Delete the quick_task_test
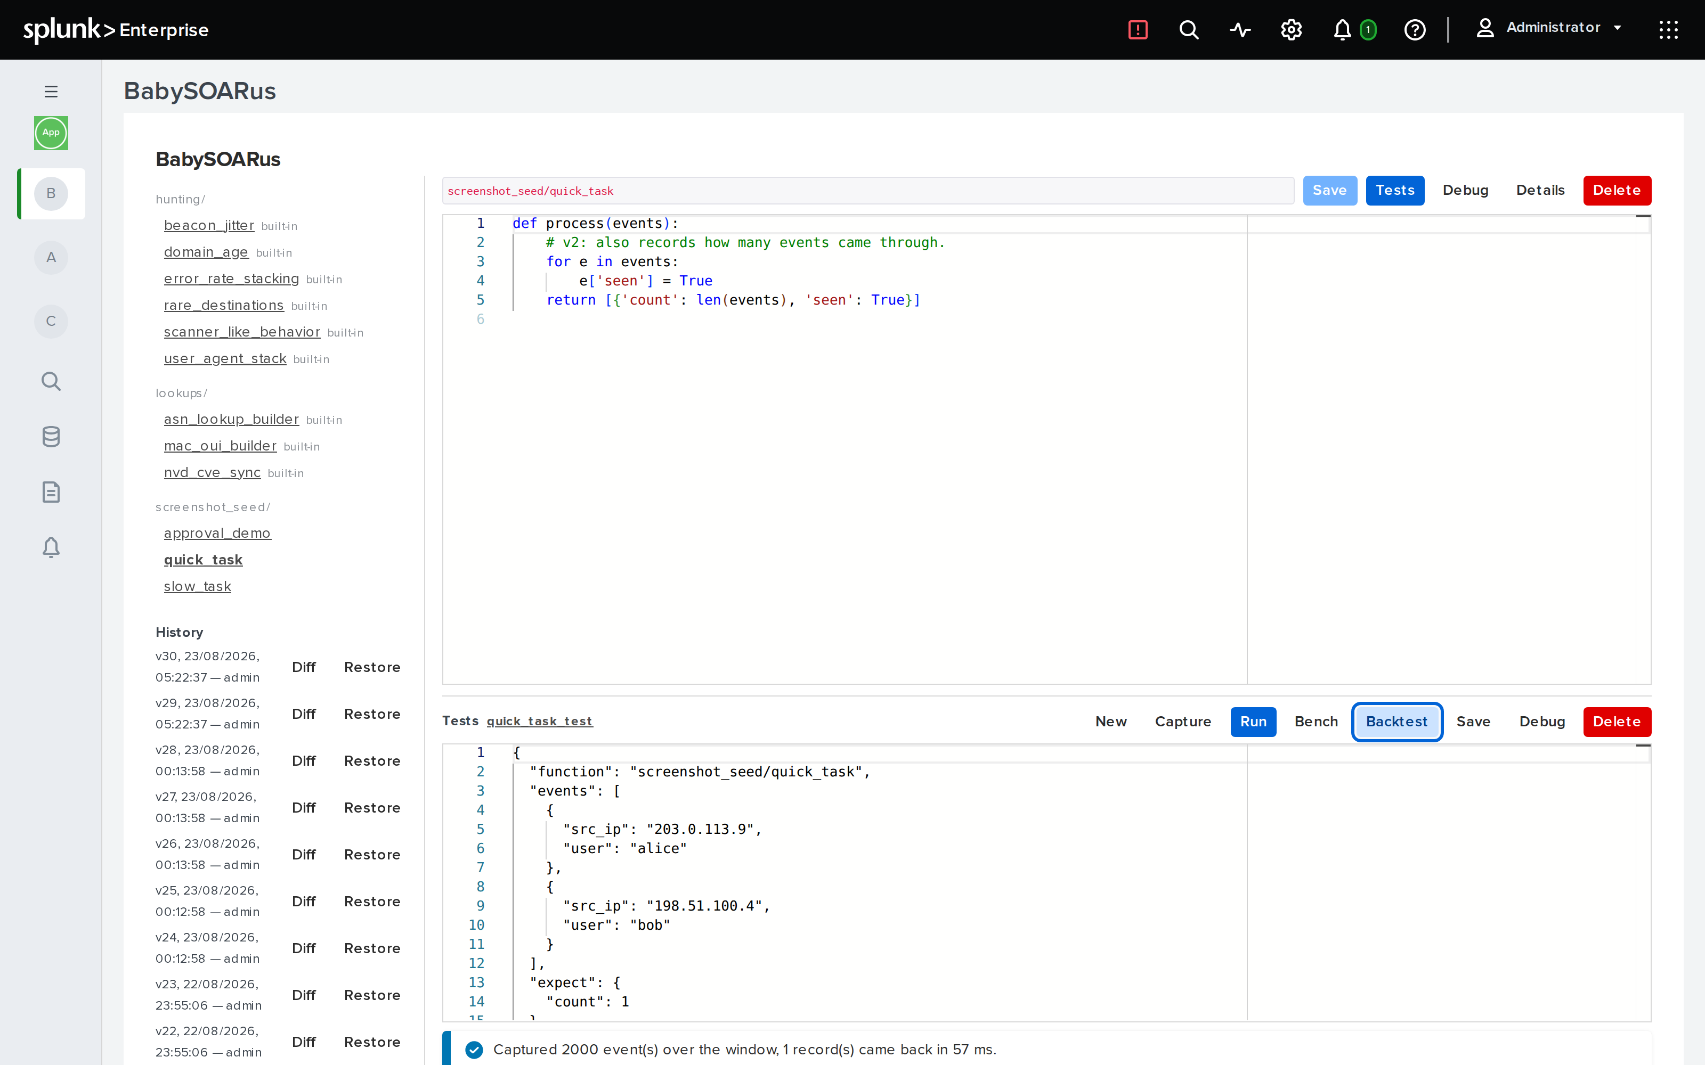This screenshot has width=1705, height=1065. [x=1616, y=722]
